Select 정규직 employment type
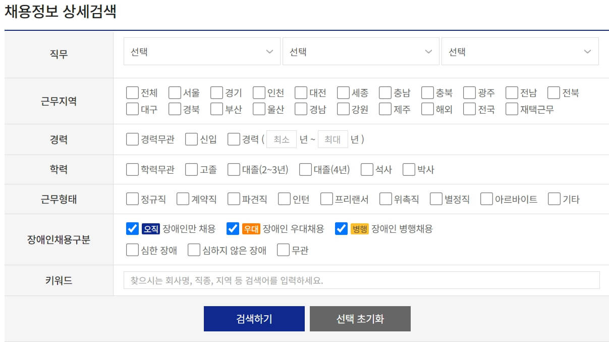This screenshot has width=609, height=342. (x=132, y=199)
